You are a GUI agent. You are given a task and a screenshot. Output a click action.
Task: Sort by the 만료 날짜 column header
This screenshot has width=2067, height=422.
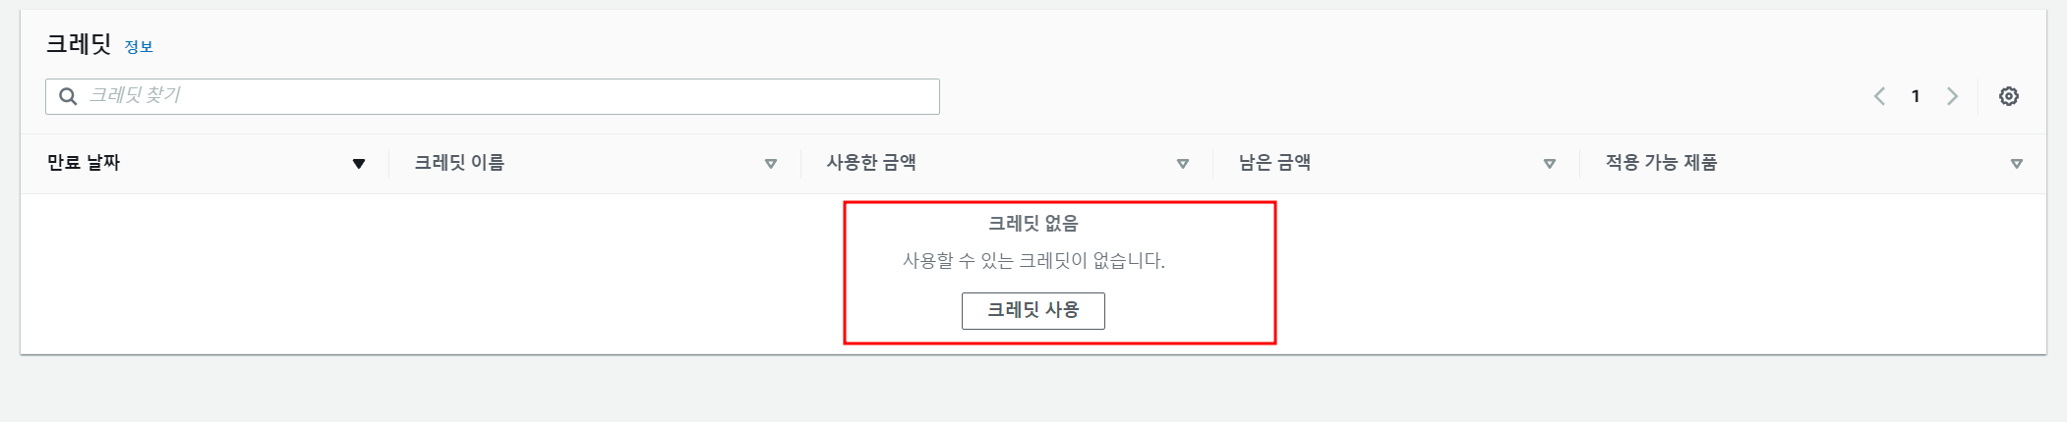[84, 163]
